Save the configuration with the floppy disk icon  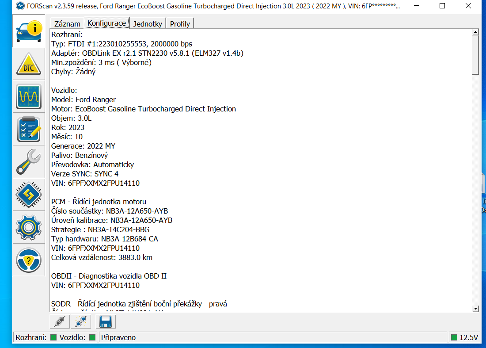(x=105, y=321)
